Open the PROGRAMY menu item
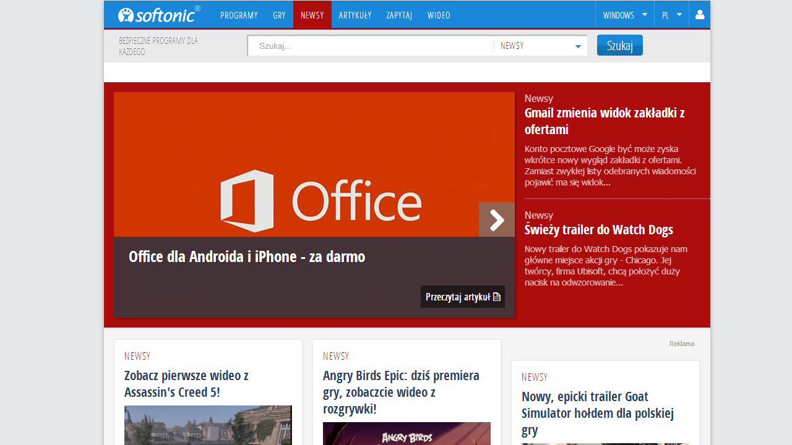The width and height of the screenshot is (792, 445). (x=239, y=15)
